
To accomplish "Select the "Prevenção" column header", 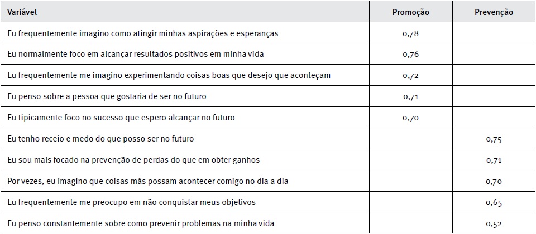I will pos(494,12).
